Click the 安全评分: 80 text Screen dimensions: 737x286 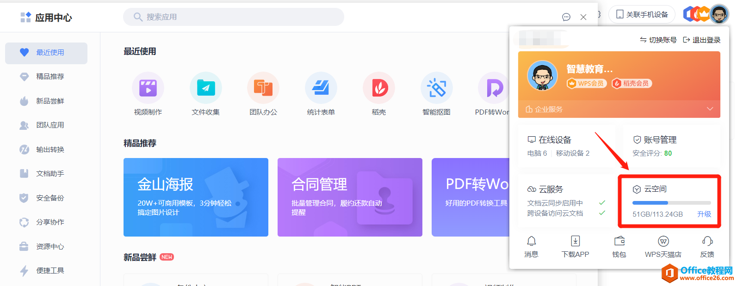[x=652, y=153]
